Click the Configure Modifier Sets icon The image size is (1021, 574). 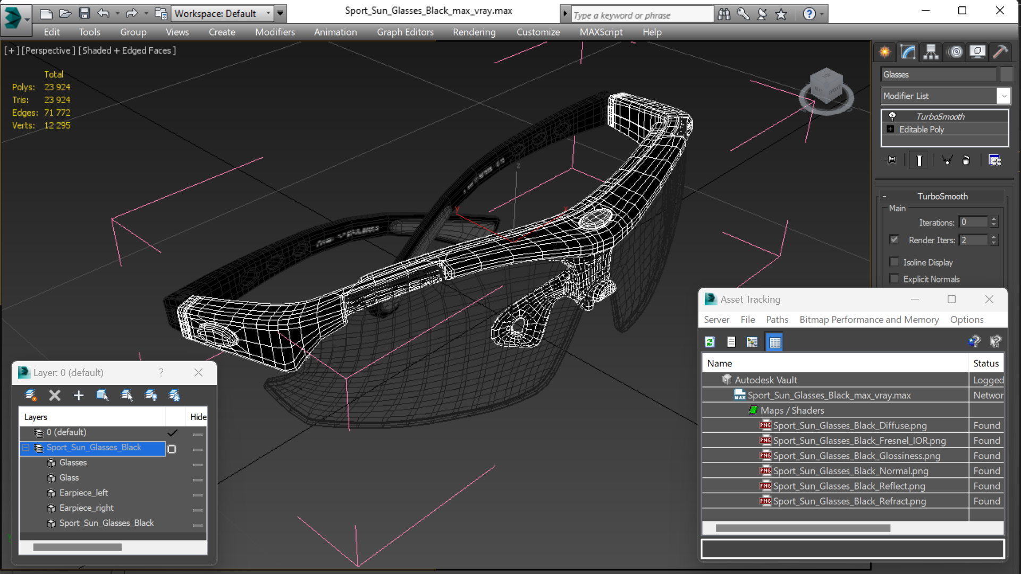[994, 160]
